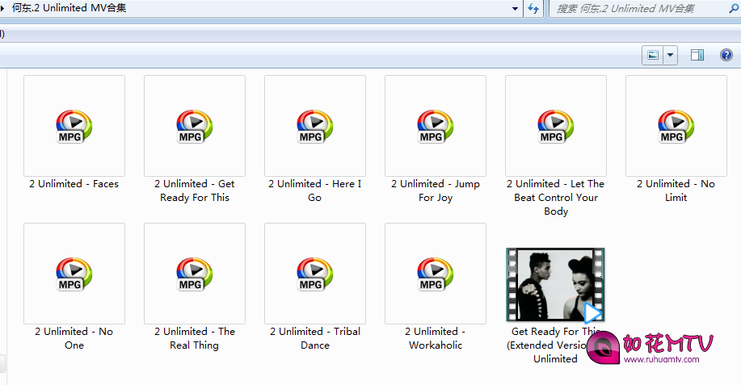
Task: Click the address bar folder path text
Action: 69,8
